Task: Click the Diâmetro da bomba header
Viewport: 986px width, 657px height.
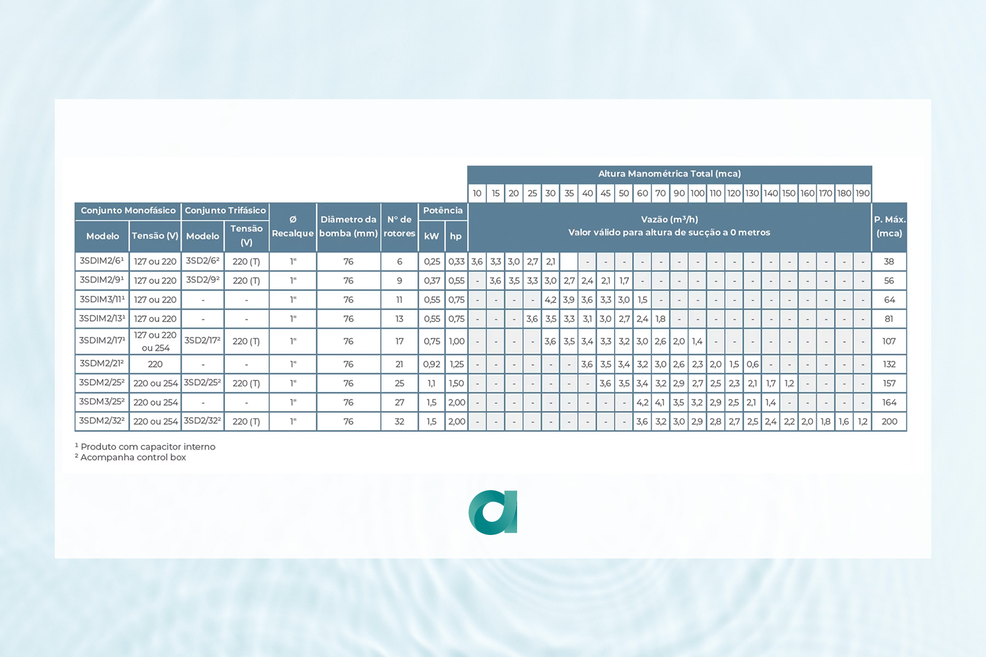Action: pos(348,227)
